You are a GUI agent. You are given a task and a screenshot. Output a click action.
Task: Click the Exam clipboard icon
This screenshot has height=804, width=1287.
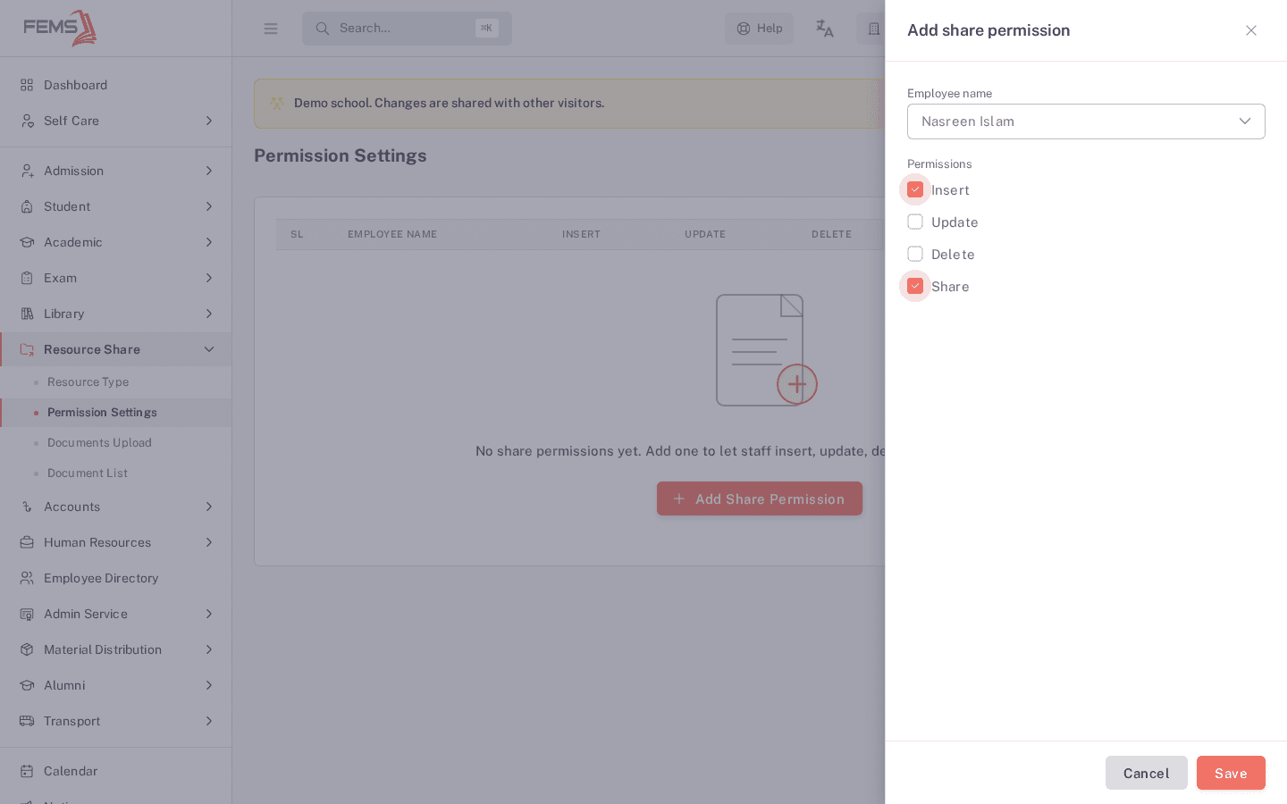pyautogui.click(x=27, y=278)
